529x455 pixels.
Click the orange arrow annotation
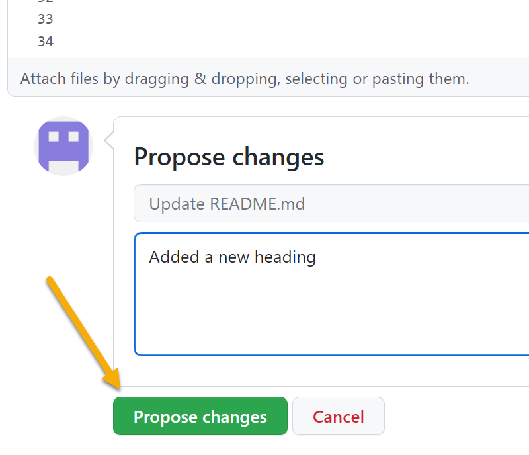click(83, 333)
